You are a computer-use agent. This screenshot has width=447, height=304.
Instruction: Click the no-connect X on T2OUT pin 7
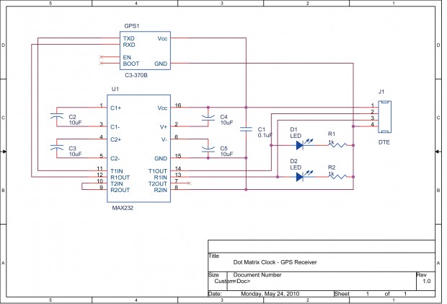189,183
